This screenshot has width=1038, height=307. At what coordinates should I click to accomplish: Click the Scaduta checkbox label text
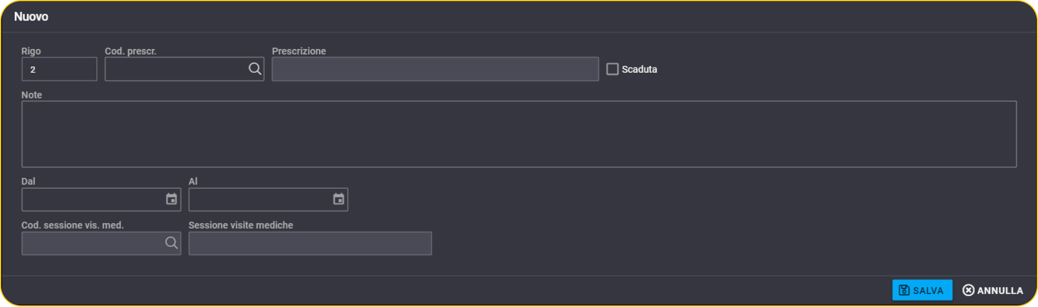(x=639, y=69)
